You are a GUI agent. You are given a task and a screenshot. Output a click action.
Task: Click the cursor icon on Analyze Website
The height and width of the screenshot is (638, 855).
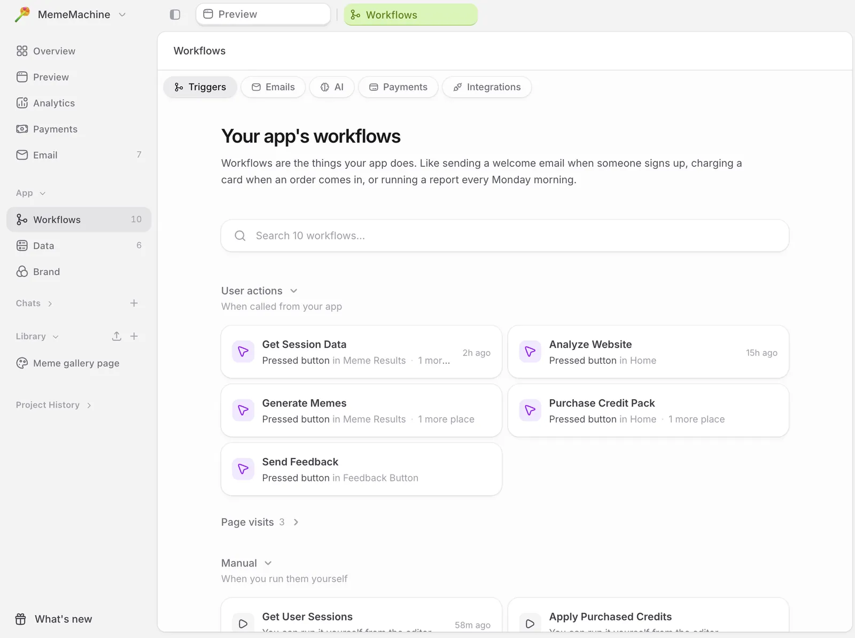(x=530, y=352)
